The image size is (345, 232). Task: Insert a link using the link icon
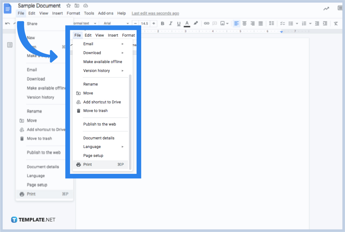pyautogui.click(x=206, y=23)
